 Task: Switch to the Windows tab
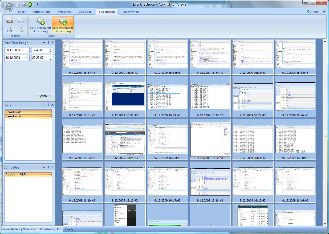pos(65,12)
